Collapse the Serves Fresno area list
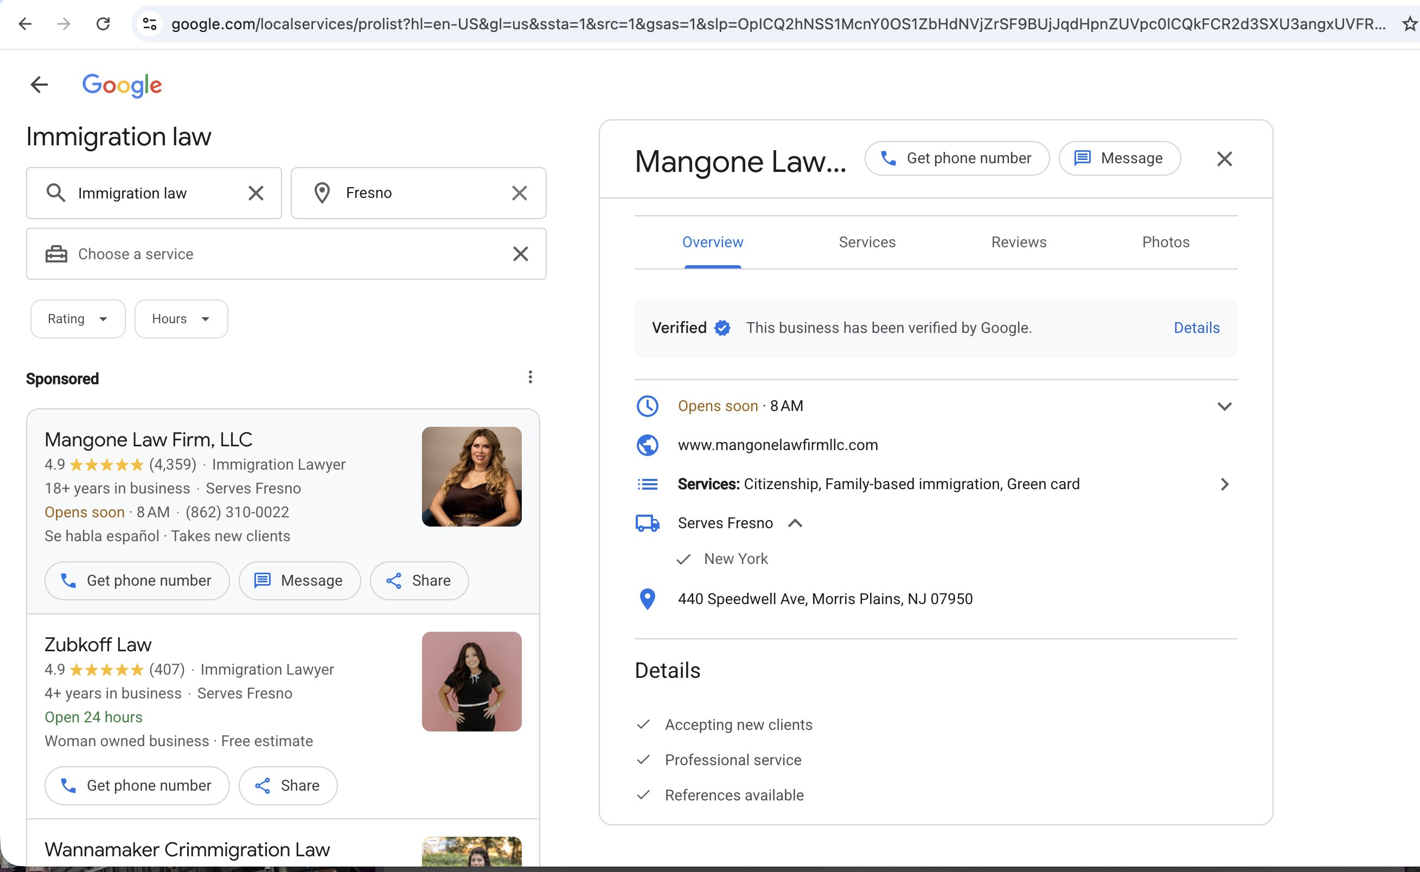Image resolution: width=1420 pixels, height=872 pixels. tap(795, 523)
